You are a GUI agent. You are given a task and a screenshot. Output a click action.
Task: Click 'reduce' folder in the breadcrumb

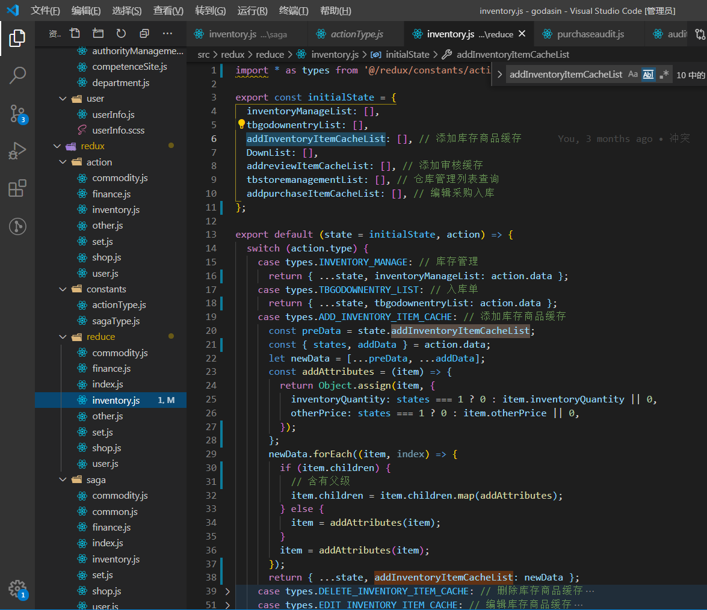click(x=270, y=55)
